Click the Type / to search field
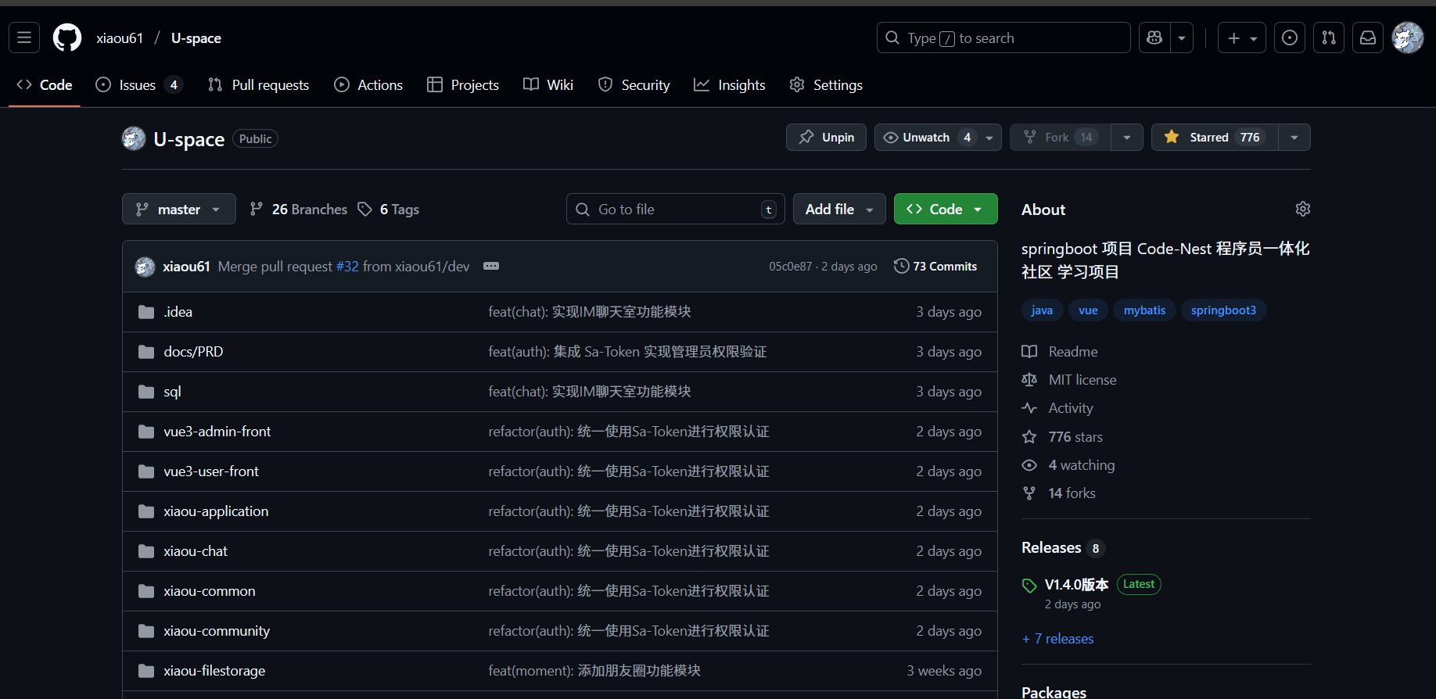This screenshot has width=1436, height=699. 1003,38
